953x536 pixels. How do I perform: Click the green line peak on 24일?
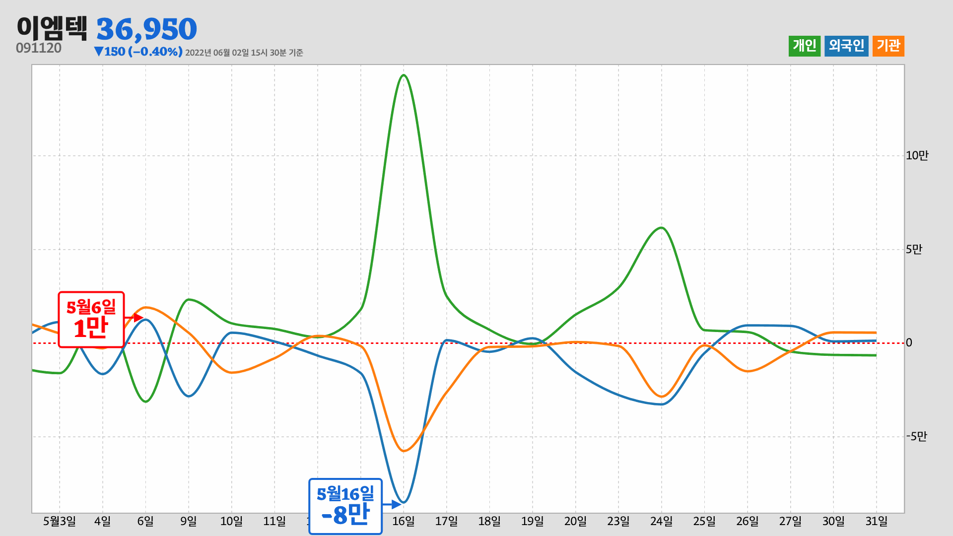[x=662, y=228]
